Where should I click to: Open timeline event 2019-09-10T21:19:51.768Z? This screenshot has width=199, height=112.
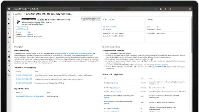24,79
